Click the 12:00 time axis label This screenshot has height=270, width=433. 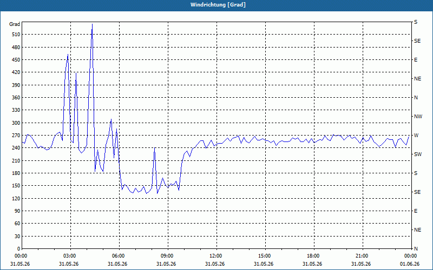pos(216,256)
